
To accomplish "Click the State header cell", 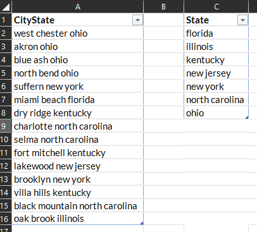I will (216, 20).
